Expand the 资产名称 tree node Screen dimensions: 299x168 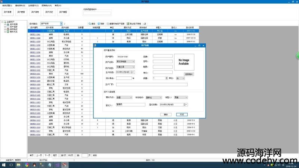(5, 27)
